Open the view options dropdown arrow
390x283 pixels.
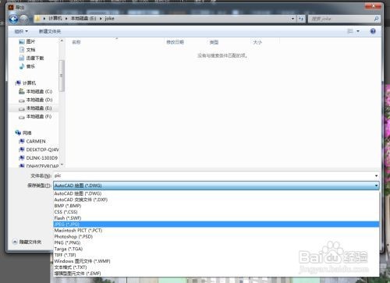pyautogui.click(x=358, y=31)
